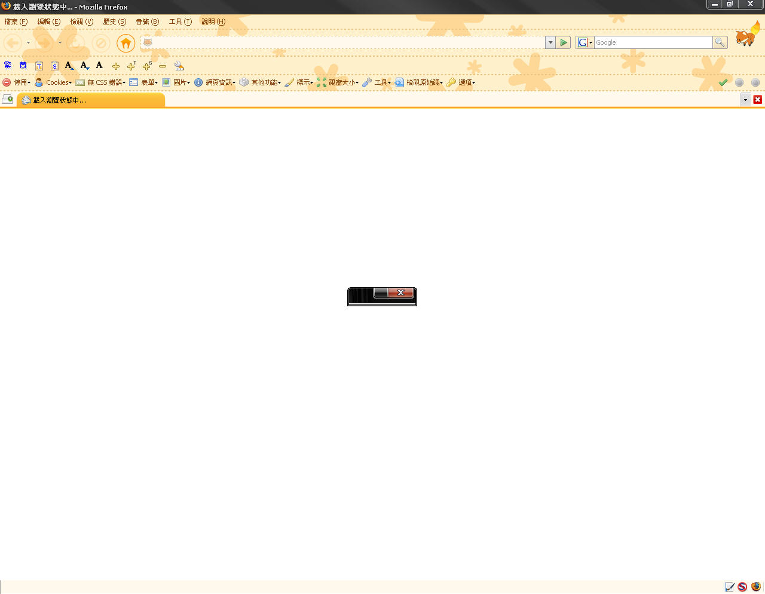Close the small black popup window

click(x=401, y=293)
